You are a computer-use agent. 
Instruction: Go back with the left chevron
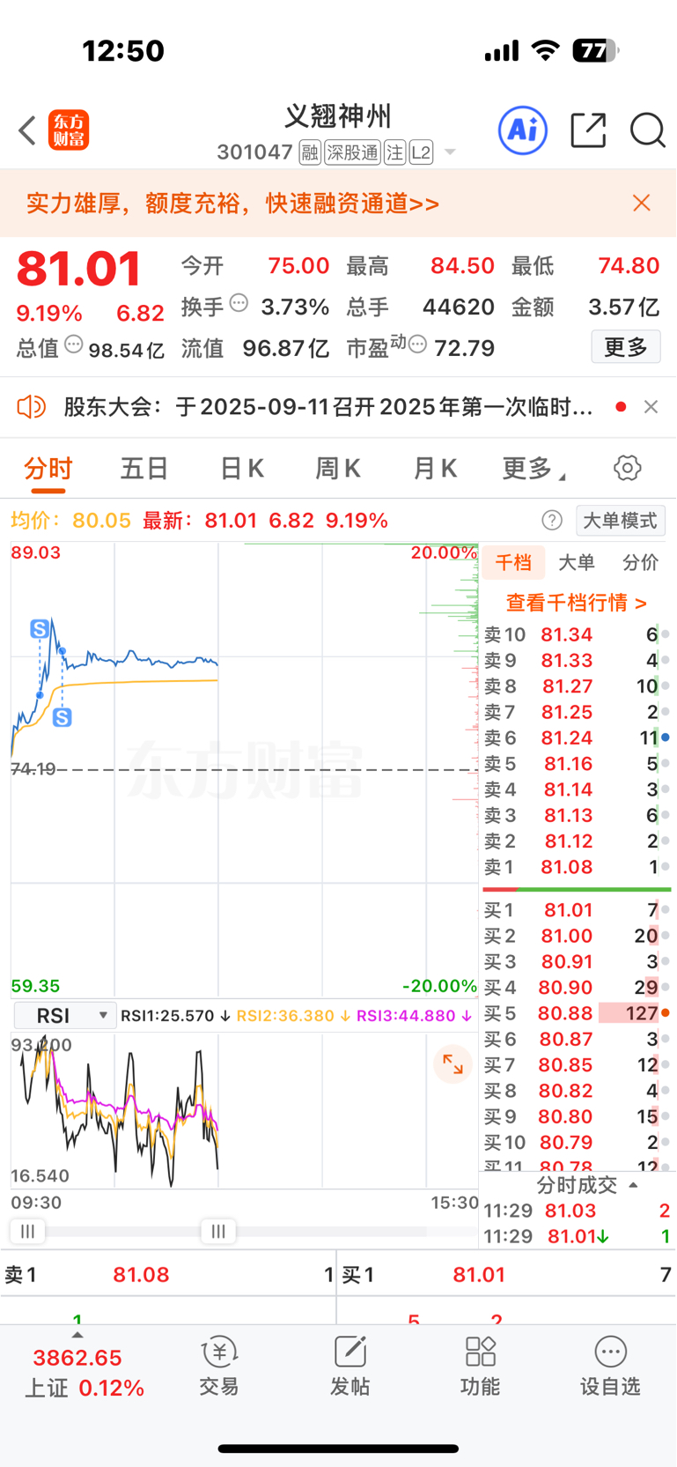pos(27,130)
